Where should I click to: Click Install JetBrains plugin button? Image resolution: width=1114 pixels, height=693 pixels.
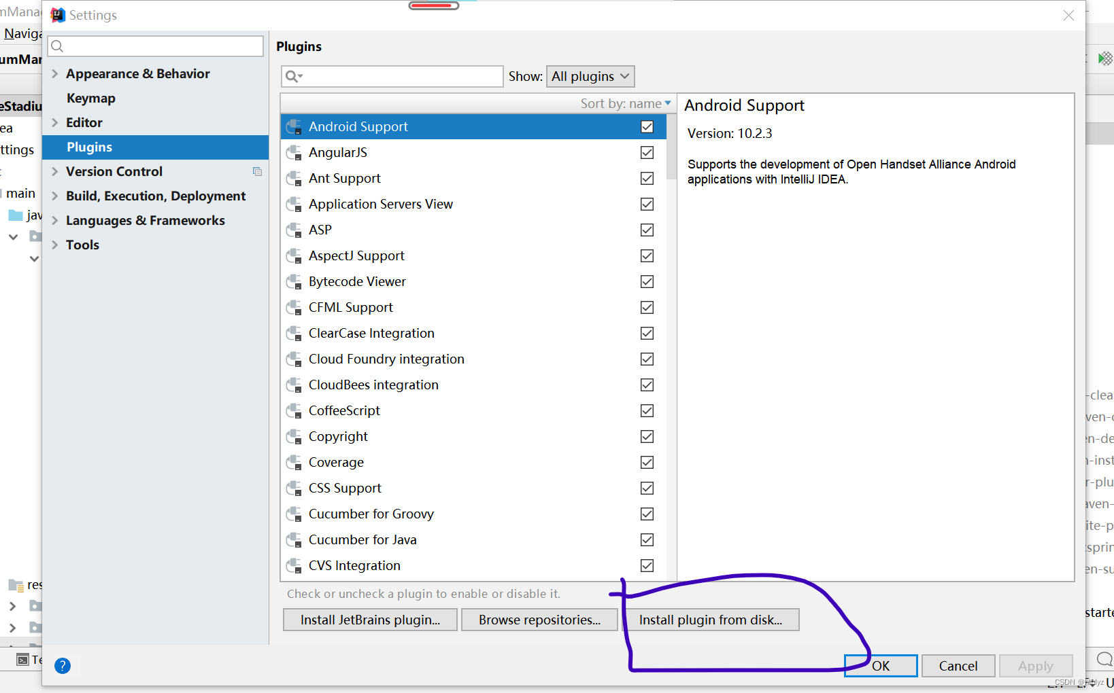click(x=370, y=620)
